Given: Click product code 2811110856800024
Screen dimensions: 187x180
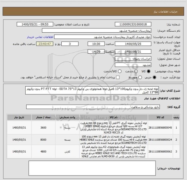Looking at the screenshot, I should coord(160,140).
